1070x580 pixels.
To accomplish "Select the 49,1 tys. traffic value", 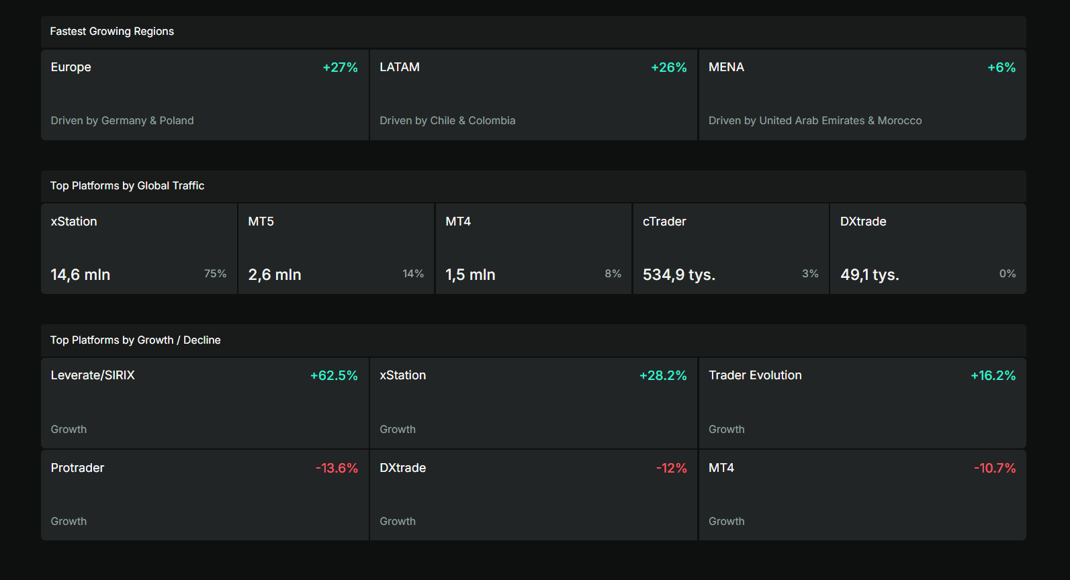I will tap(870, 275).
